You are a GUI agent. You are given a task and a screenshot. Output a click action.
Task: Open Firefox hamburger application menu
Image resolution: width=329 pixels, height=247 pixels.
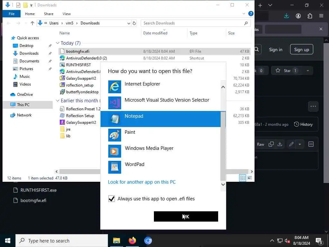point(321,16)
